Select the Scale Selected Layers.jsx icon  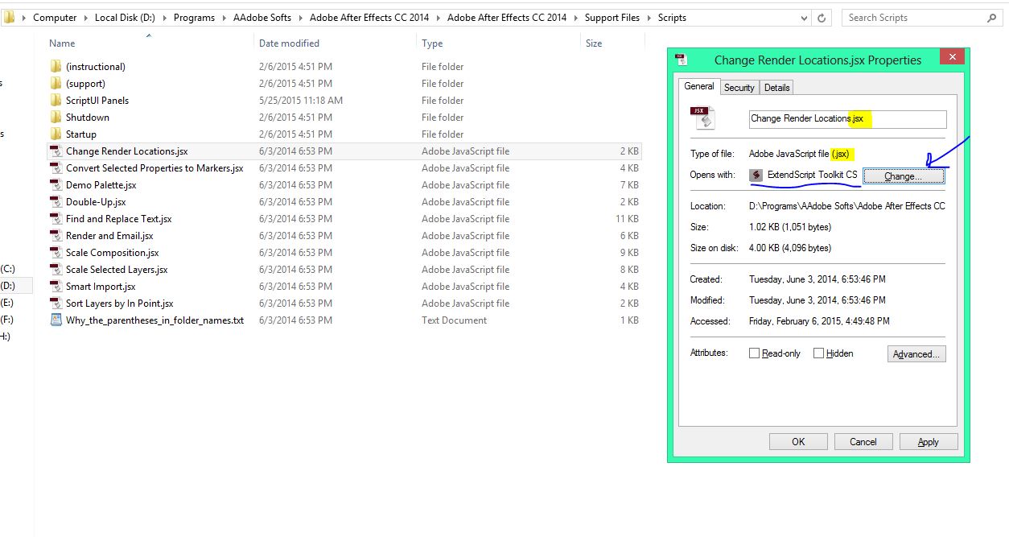pyautogui.click(x=56, y=269)
